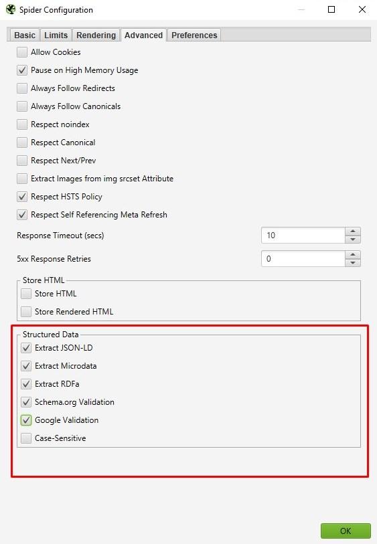Click the Response Timeout value field
The width and height of the screenshot is (377, 544).
(303, 236)
